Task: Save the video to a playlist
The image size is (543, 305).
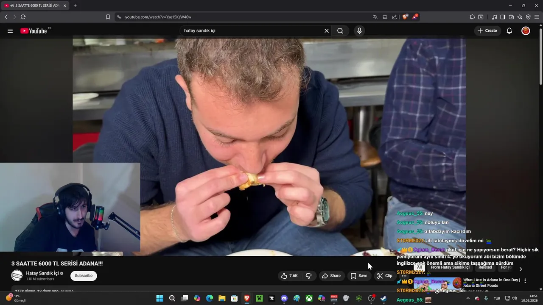Action: click(359, 276)
